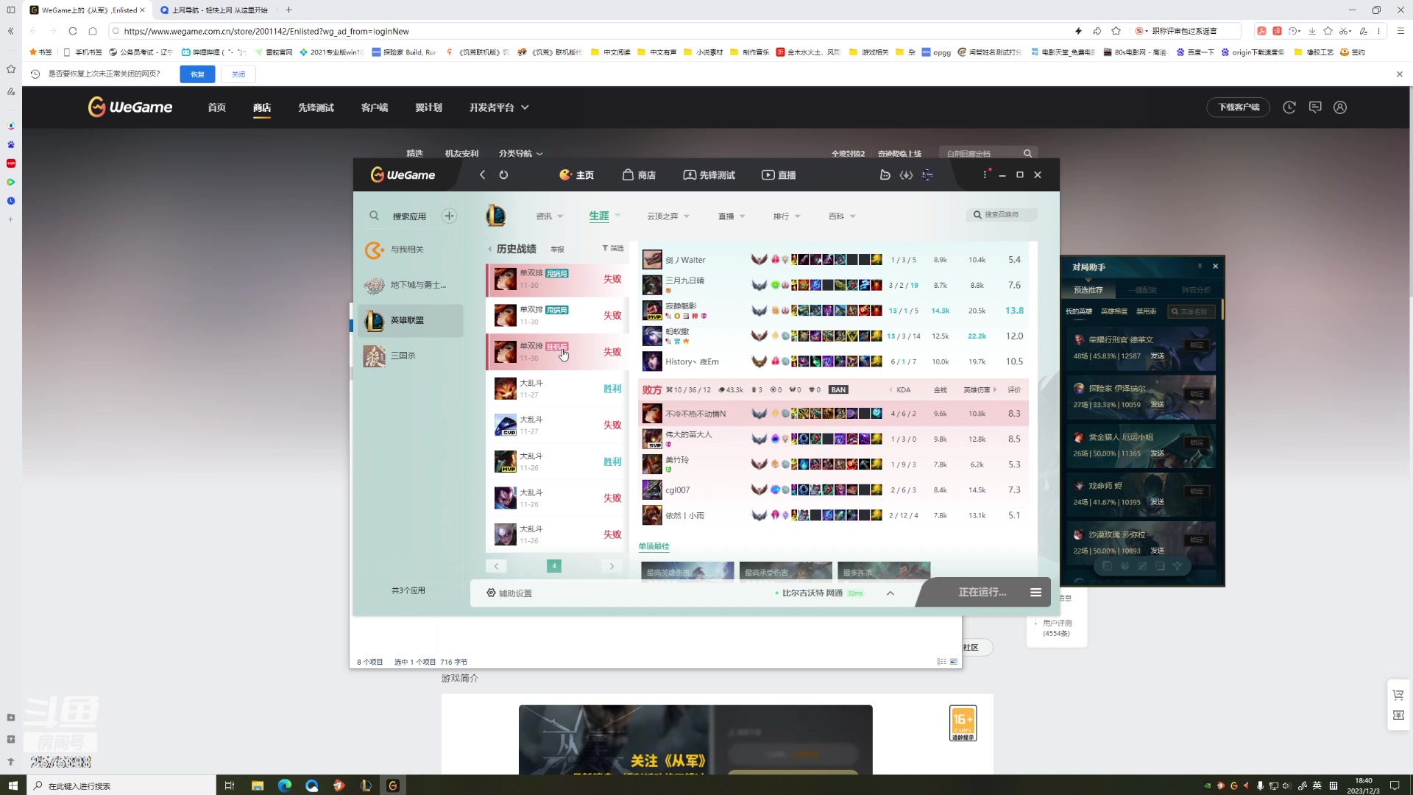The height and width of the screenshot is (795, 1413).
Task: Select 与我相关 in the app sidebar
Action: (x=410, y=250)
